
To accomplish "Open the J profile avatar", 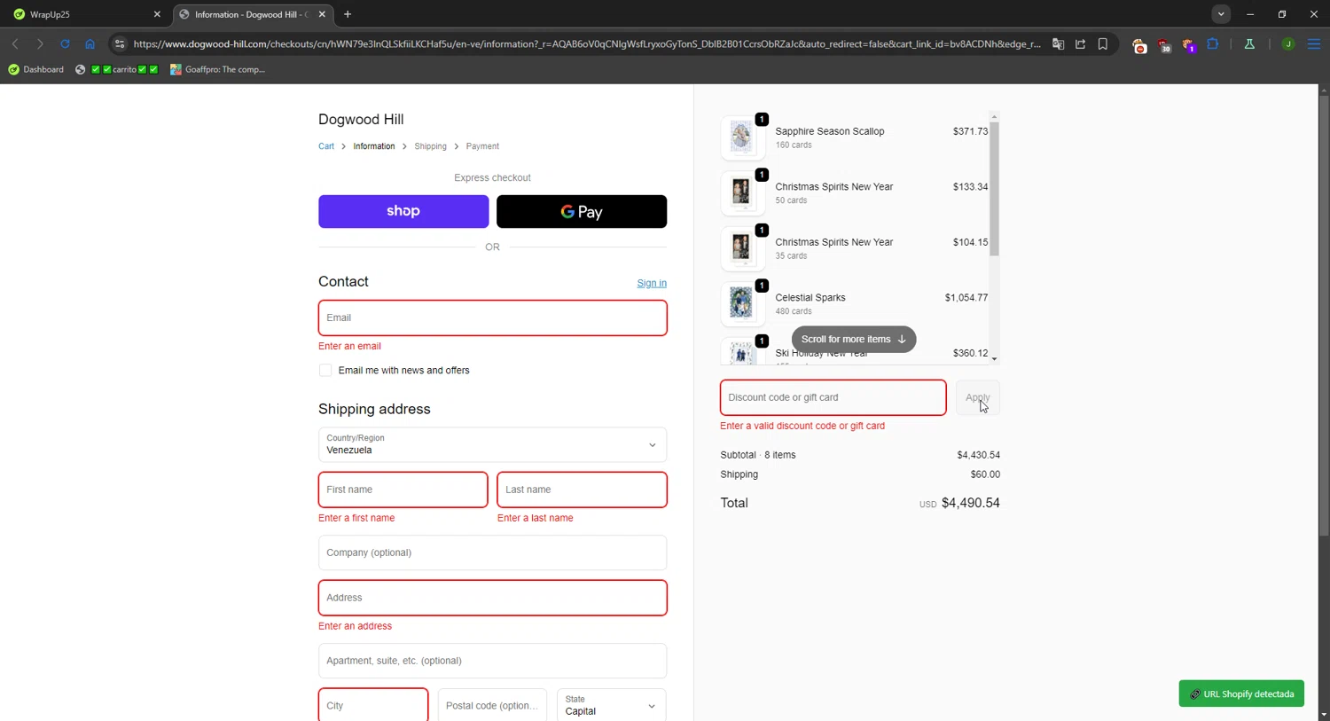I will pos(1288,43).
